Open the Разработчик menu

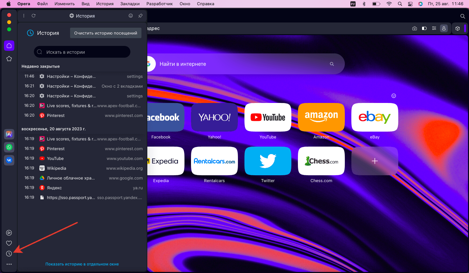[x=160, y=4]
